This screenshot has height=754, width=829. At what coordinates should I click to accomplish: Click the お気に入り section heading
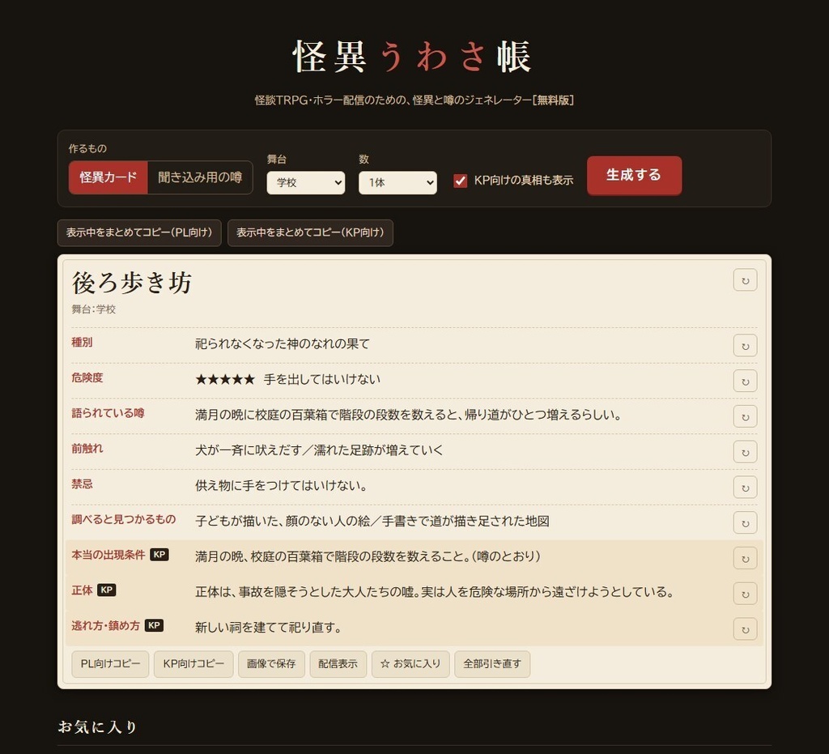[x=97, y=727]
